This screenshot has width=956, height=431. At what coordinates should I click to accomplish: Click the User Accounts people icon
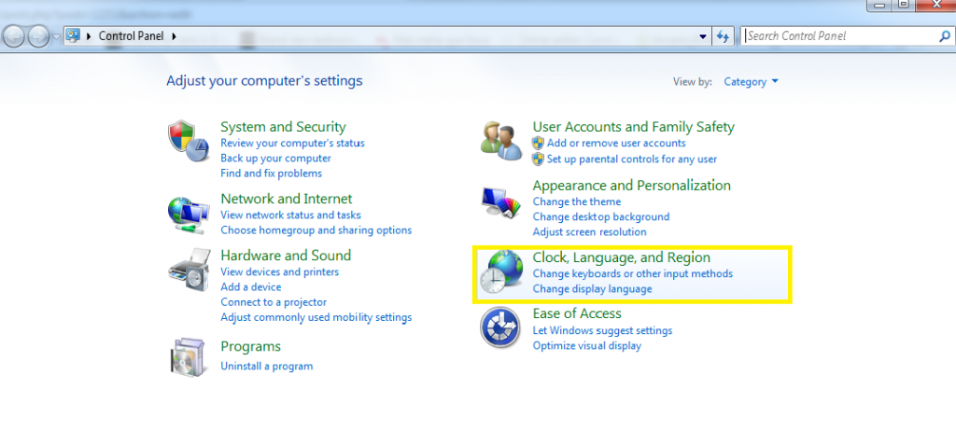501,141
